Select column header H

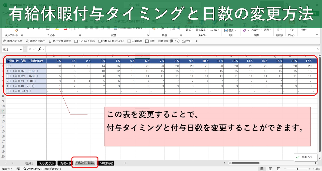142,56
